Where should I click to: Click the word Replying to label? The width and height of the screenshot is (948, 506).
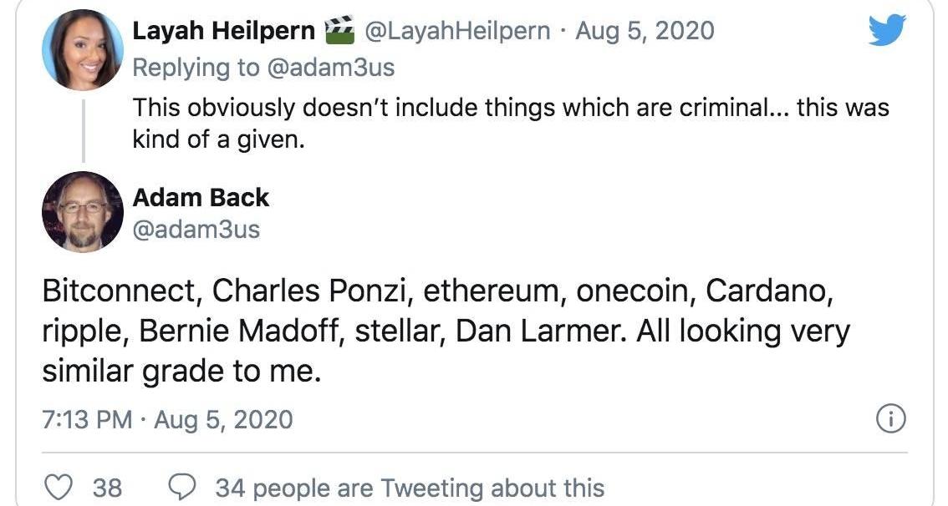196,68
